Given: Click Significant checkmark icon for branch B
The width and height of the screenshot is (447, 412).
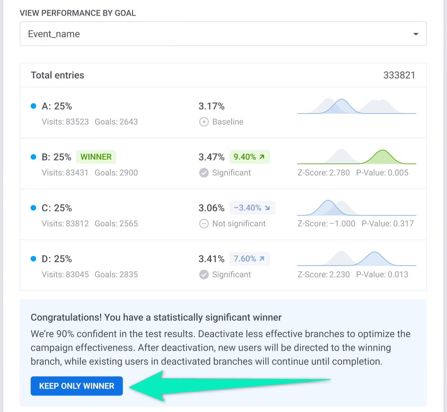Looking at the screenshot, I should pyautogui.click(x=204, y=173).
